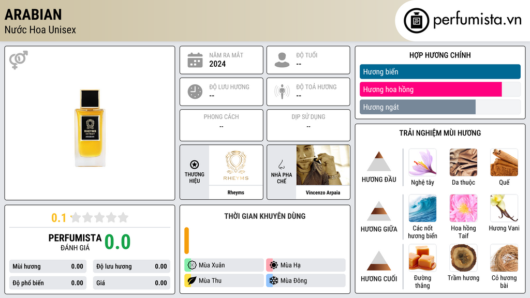Click the nose icon above Nhà pha chế

281,165
